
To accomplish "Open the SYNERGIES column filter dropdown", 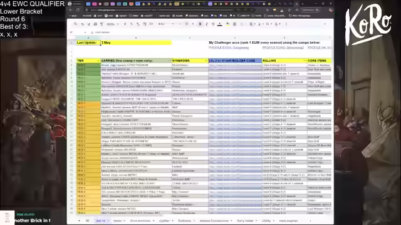I will [x=206, y=61].
